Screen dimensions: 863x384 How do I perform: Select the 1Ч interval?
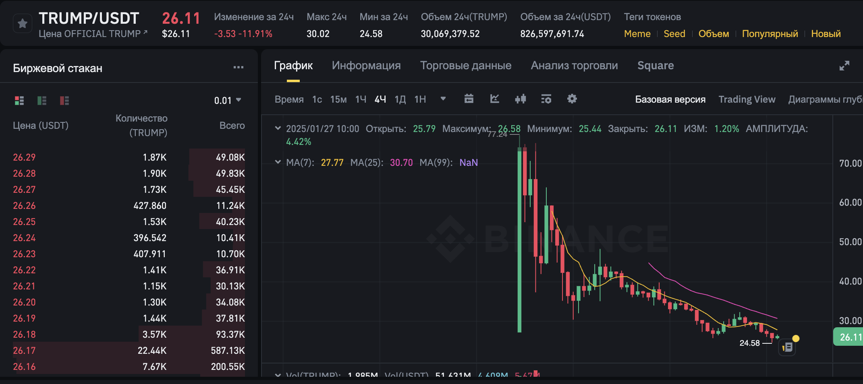(361, 99)
